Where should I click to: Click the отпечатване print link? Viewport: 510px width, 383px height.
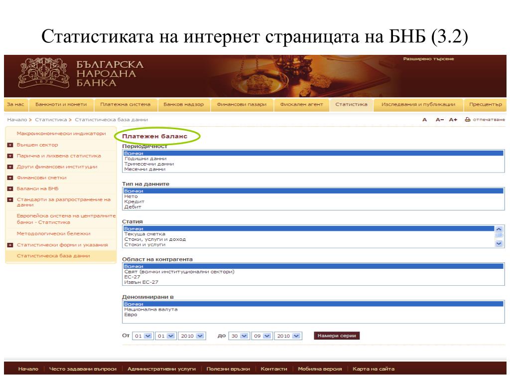pyautogui.click(x=489, y=120)
